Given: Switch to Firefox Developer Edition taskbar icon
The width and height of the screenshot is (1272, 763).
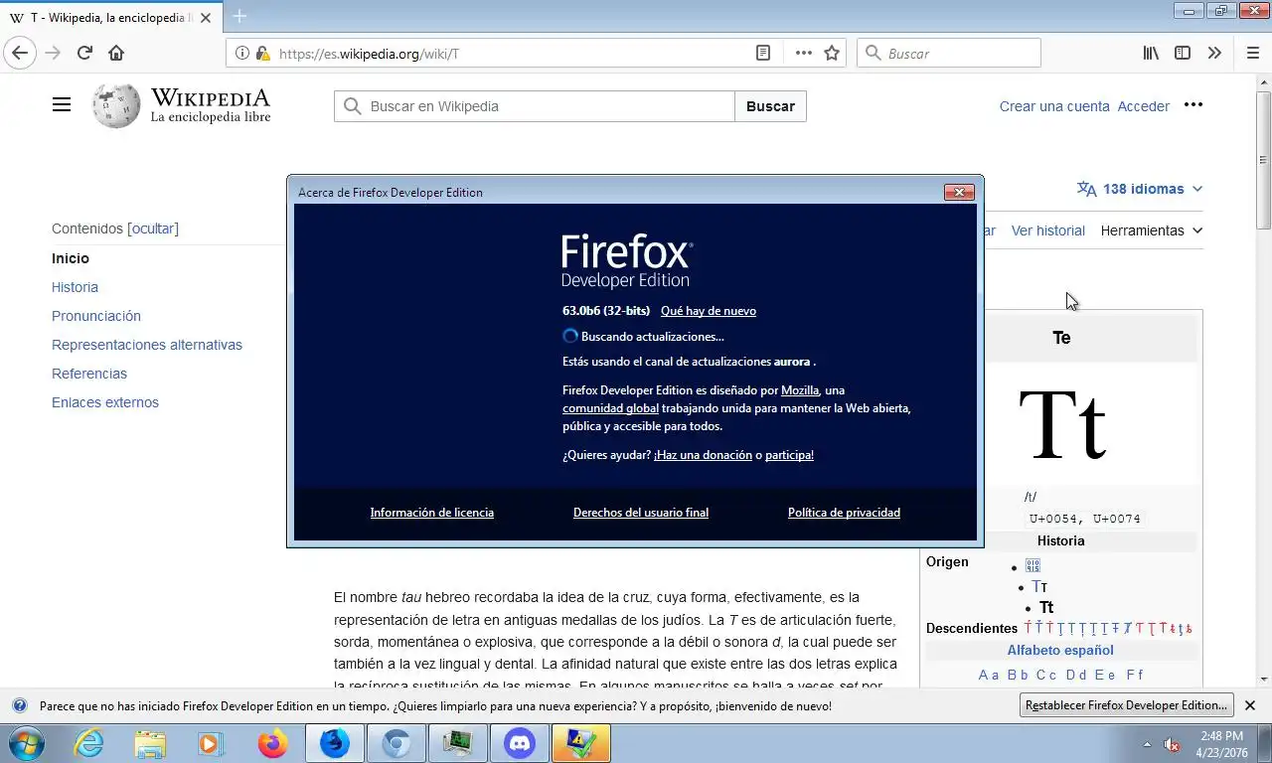Looking at the screenshot, I should coord(335,743).
